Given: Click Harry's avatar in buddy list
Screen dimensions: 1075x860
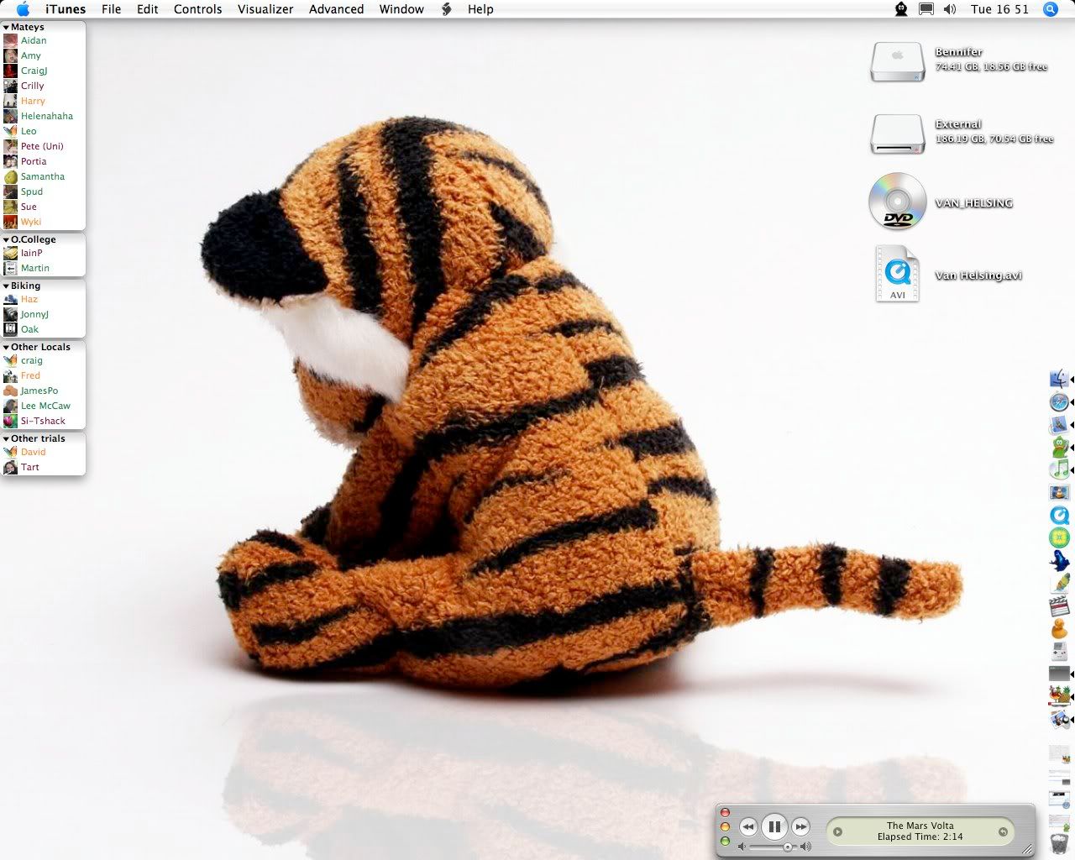Looking at the screenshot, I should 10,101.
